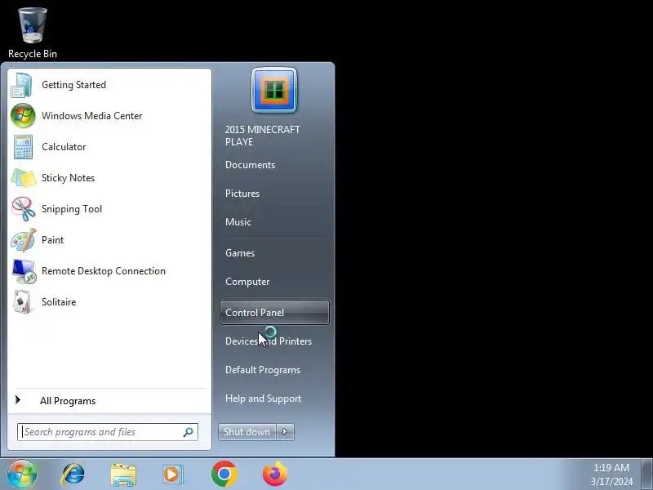Open Help and Support
The image size is (653, 490).
click(263, 399)
